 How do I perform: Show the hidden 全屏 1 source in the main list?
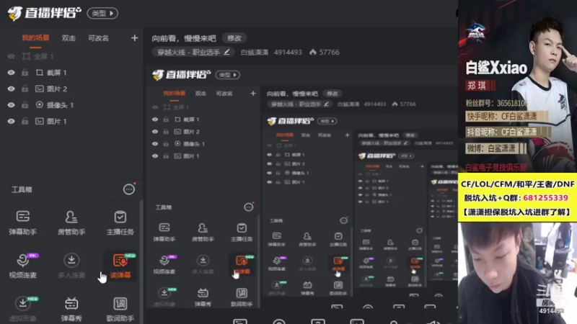(11, 56)
